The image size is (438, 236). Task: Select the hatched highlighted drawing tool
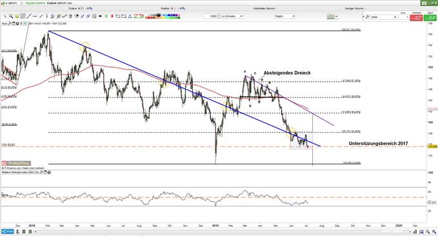tap(23, 16)
